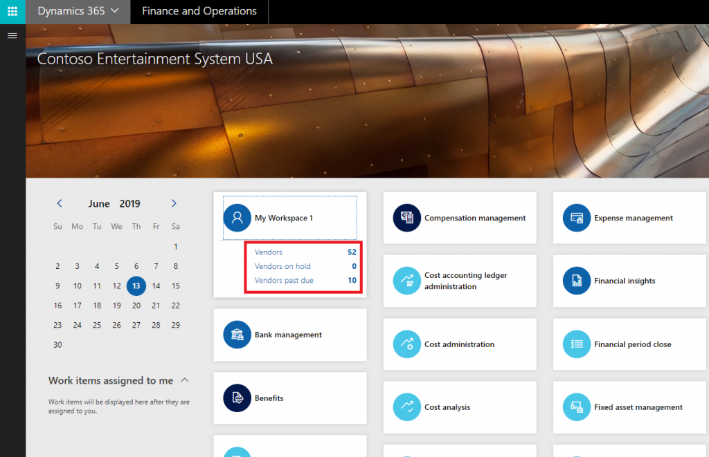
Task: Open the Vendors on hold link
Action: click(x=282, y=266)
